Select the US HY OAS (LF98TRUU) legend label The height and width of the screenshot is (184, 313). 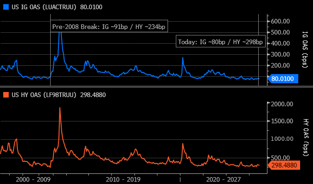tap(44, 95)
